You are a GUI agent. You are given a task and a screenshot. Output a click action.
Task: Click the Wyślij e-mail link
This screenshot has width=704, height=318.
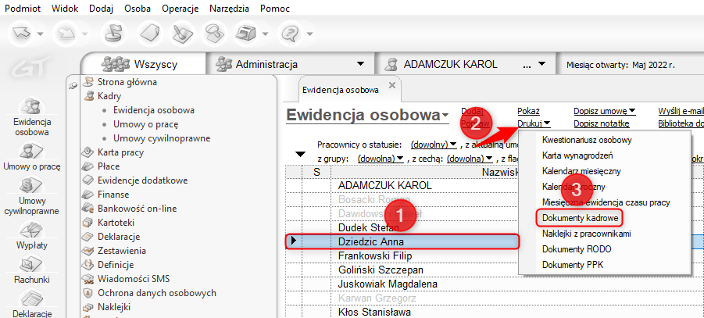pos(681,112)
